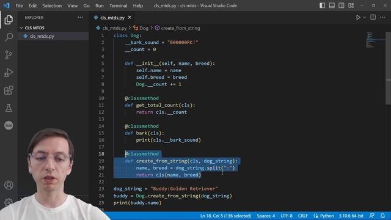Screen dimensions: 391x220
Task: Open the Edit menu
Action: 32,5
